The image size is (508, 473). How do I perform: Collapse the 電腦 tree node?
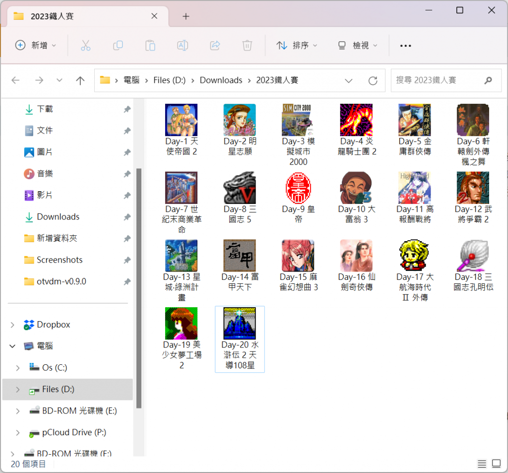click(x=12, y=346)
